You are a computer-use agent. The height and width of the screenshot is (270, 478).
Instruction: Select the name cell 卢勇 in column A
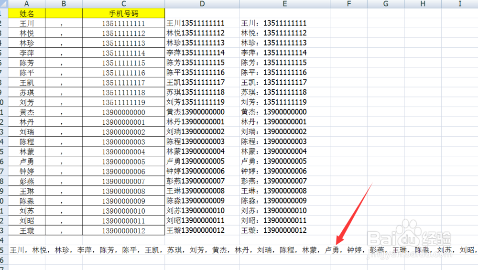click(26, 162)
